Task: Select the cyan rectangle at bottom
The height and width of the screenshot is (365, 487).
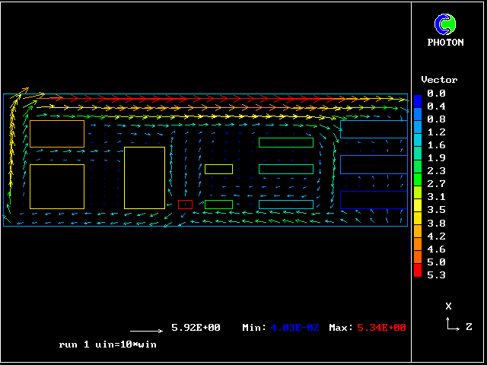Action: coord(285,205)
